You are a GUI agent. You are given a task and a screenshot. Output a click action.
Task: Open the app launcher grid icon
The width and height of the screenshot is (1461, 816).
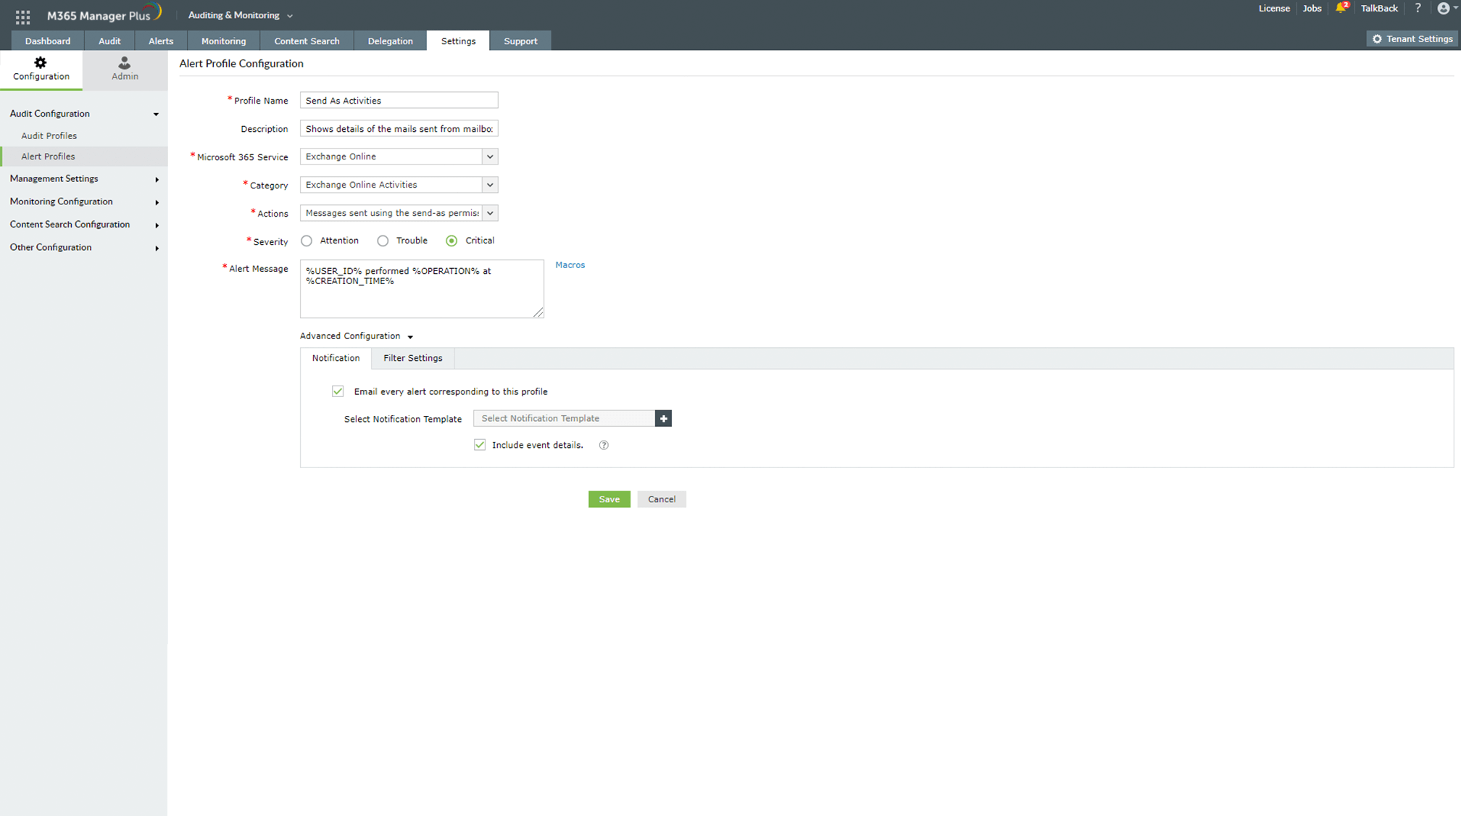[22, 16]
